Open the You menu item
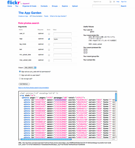Image resolution: width=135 pixels, height=148 pixels. point(16,6)
